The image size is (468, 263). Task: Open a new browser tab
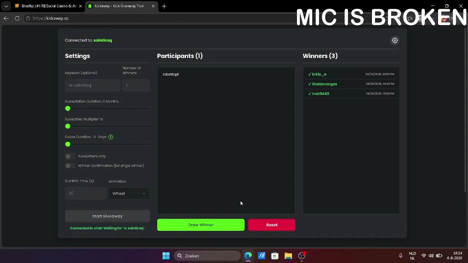[164, 6]
